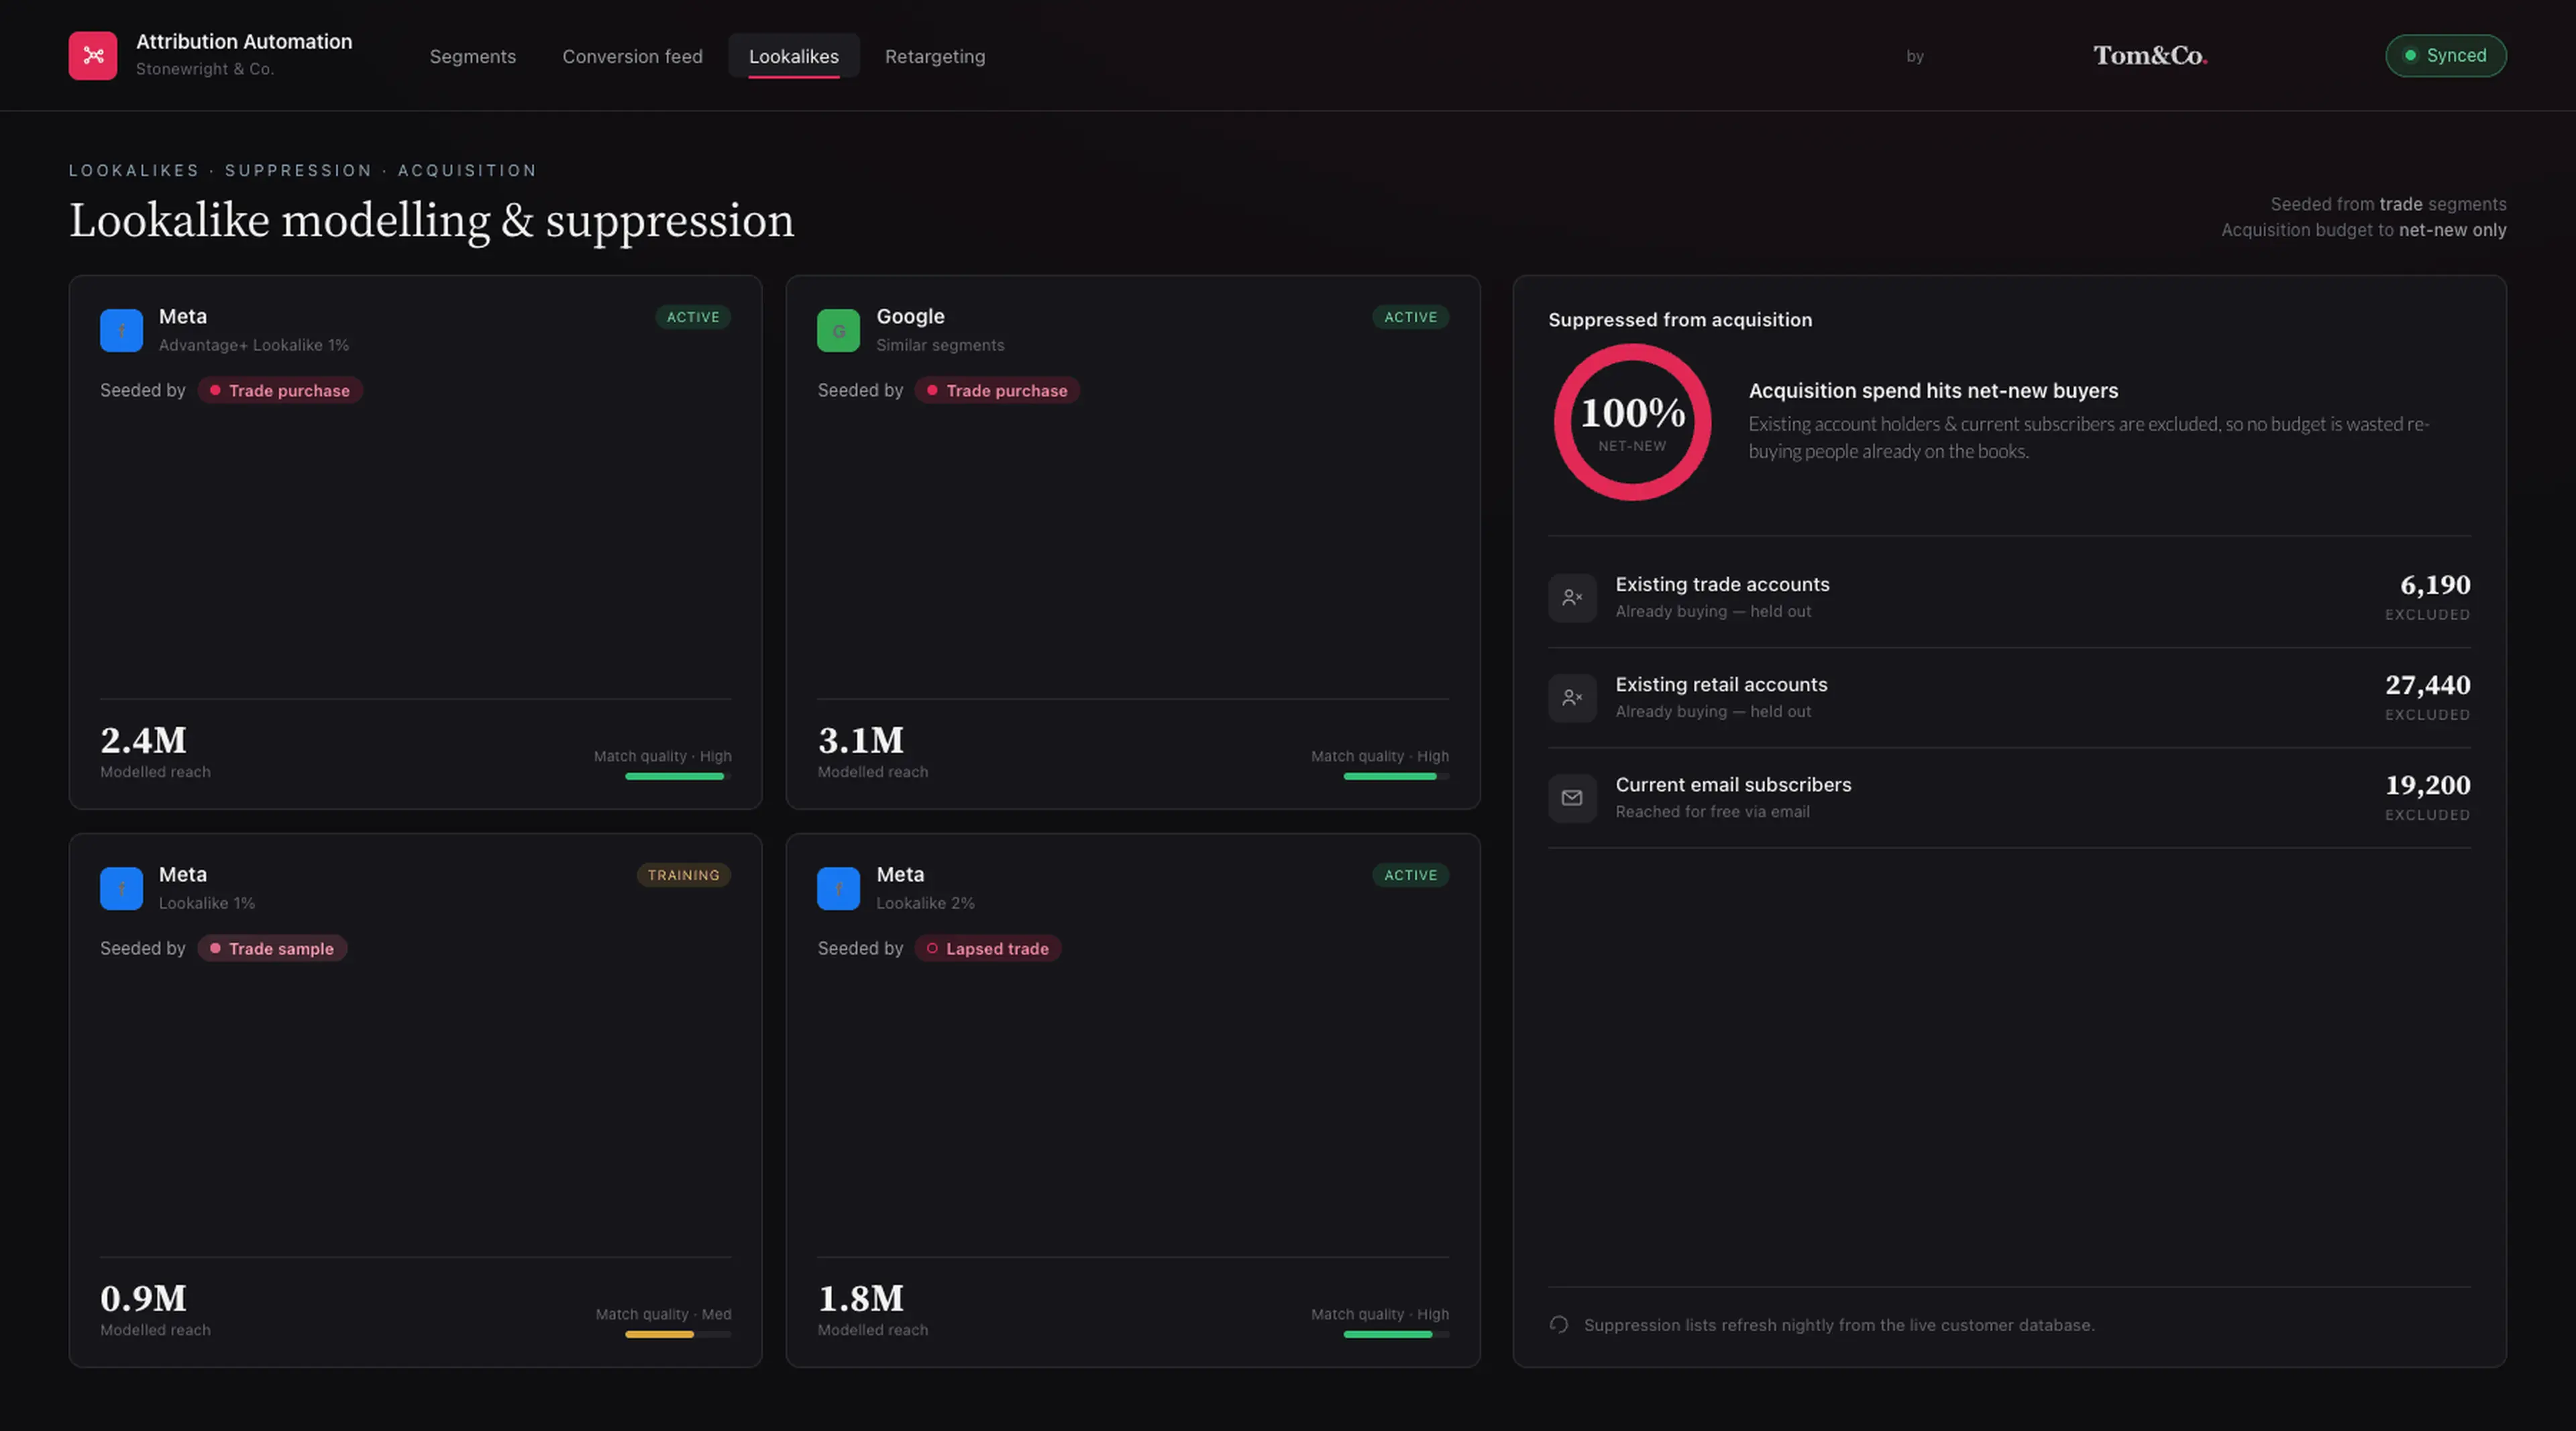
Task: Click 'Match quality · Med' label
Action: point(663,1314)
